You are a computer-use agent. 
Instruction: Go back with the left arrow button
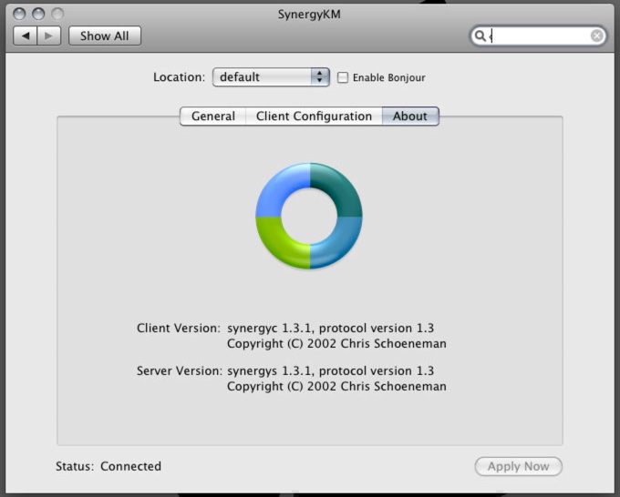click(26, 35)
